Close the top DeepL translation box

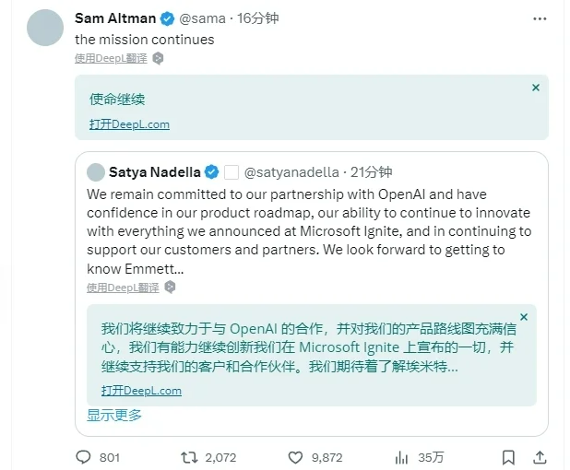[x=536, y=88]
